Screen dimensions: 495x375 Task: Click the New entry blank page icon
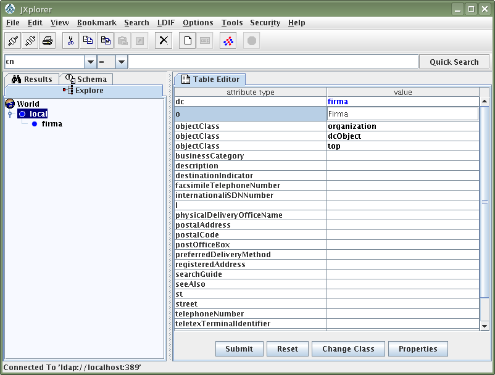(188, 41)
